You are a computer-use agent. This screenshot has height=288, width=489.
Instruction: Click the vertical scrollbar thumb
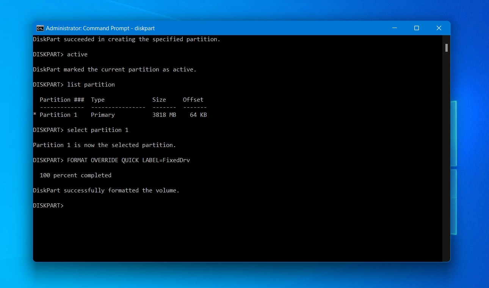point(447,48)
